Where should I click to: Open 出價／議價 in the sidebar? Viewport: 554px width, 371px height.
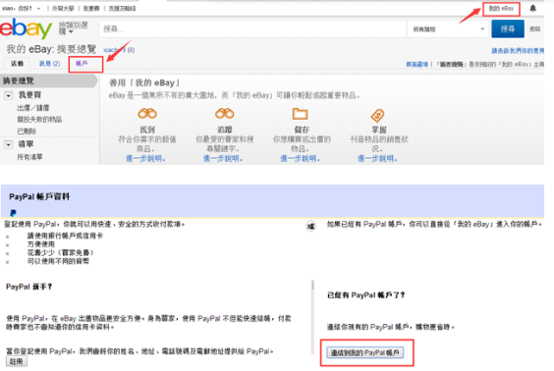tap(33, 108)
